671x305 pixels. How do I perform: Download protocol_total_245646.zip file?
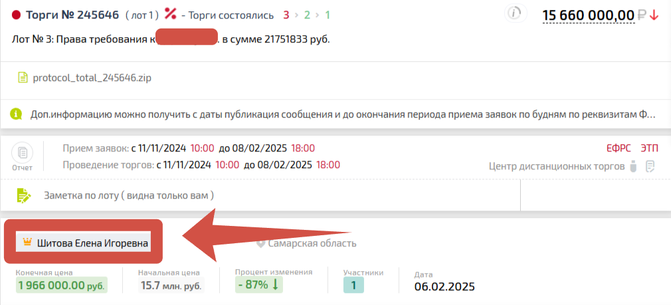(92, 78)
